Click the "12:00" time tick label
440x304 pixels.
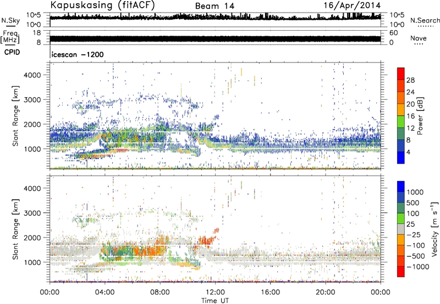(x=215, y=292)
